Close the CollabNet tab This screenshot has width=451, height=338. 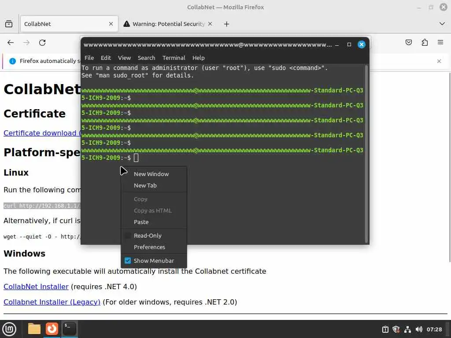pyautogui.click(x=111, y=24)
